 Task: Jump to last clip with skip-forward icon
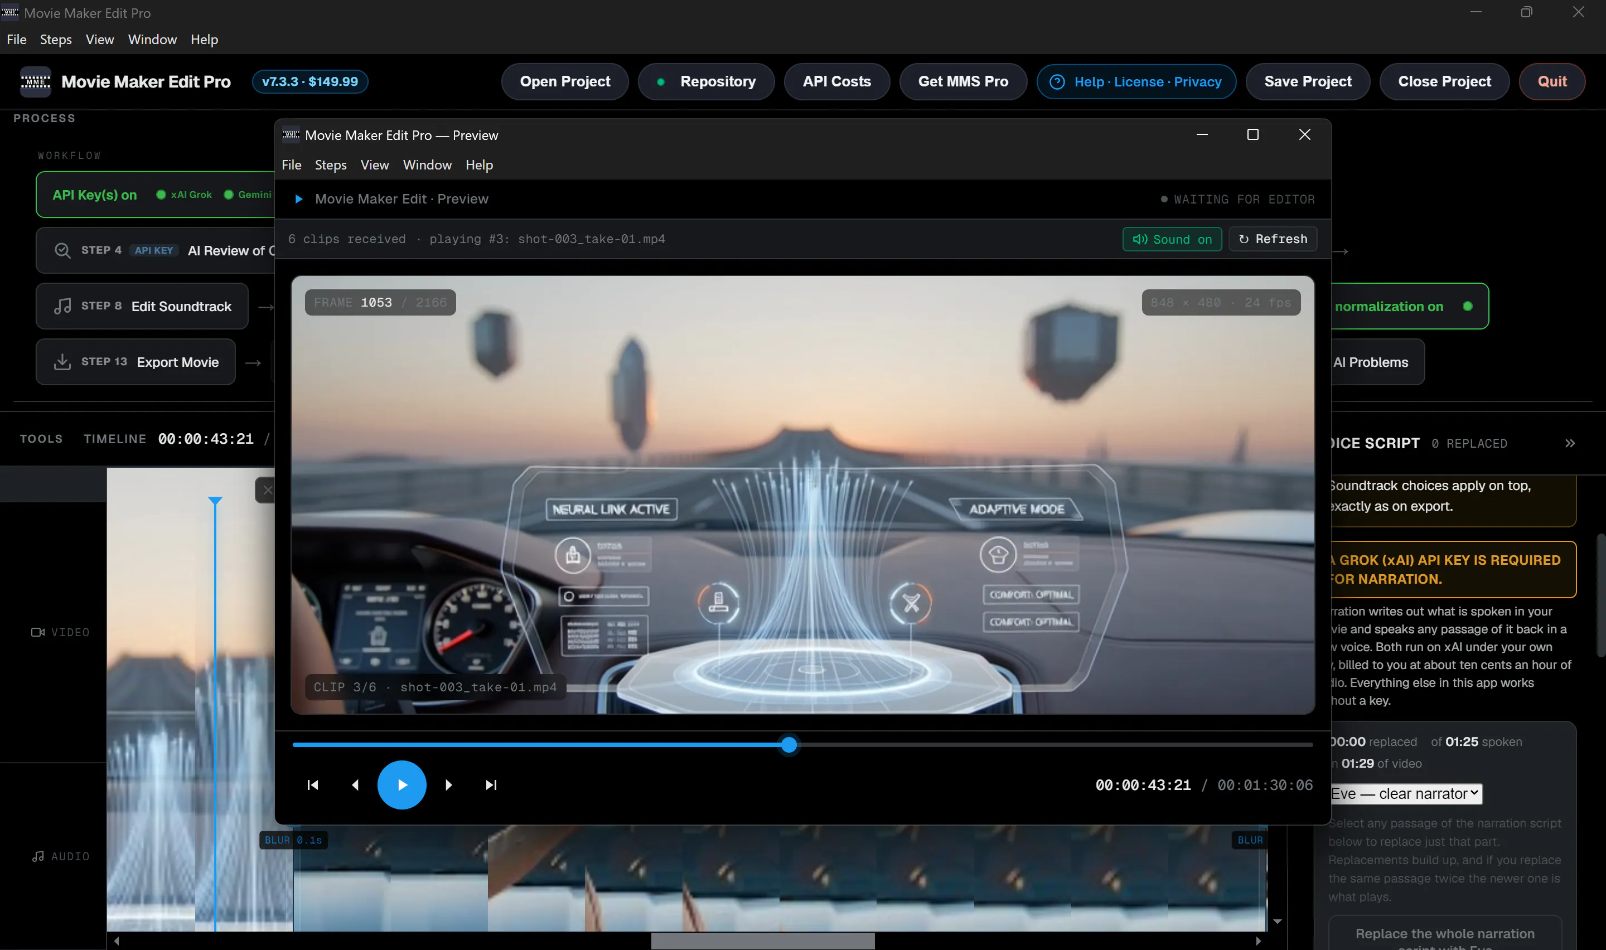[491, 785]
